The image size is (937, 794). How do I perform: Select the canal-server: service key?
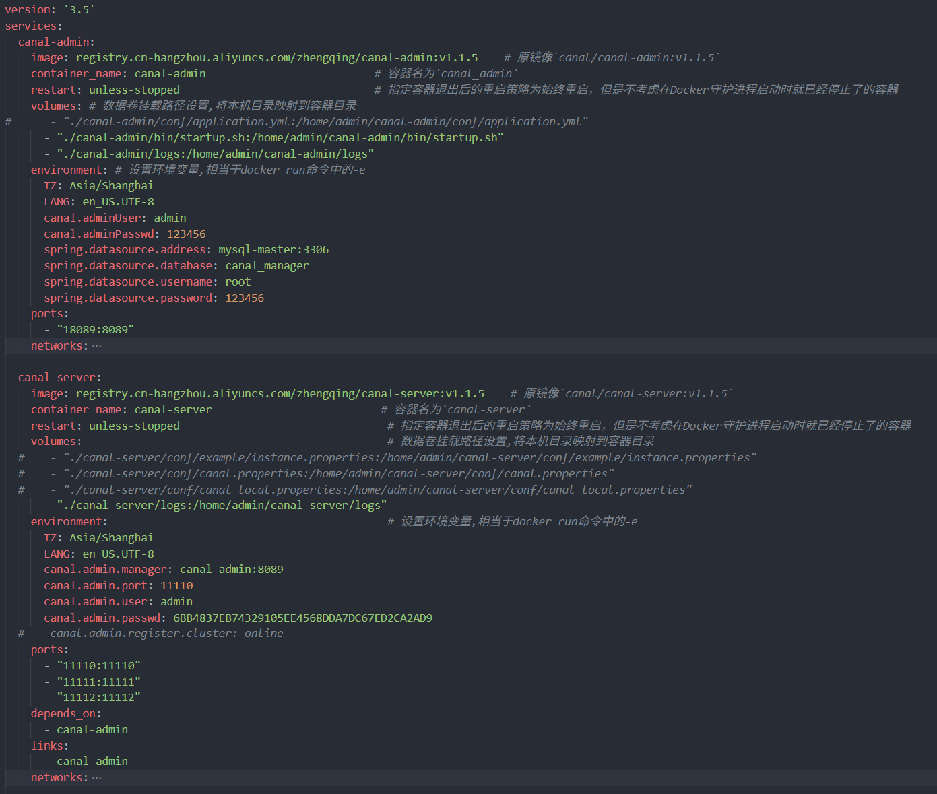pyautogui.click(x=60, y=378)
